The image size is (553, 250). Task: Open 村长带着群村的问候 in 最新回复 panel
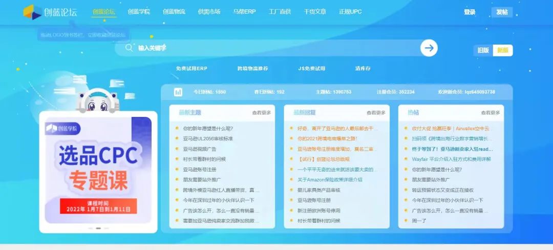click(x=319, y=221)
